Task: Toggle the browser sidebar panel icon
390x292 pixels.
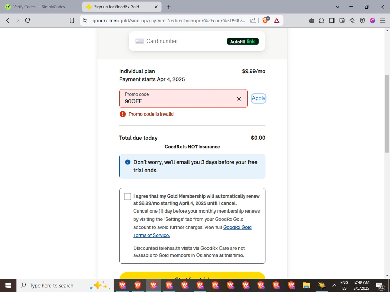Action: coord(332,21)
